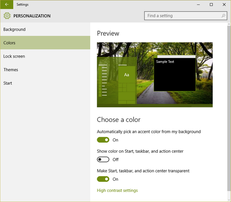Viewport: 231px width, 202px height.
Task: Go back with the arrow button
Action: (7, 5)
